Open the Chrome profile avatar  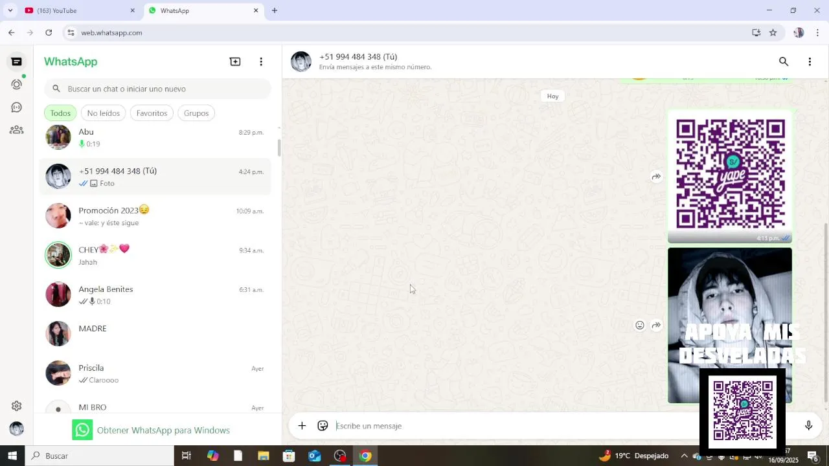tap(799, 32)
